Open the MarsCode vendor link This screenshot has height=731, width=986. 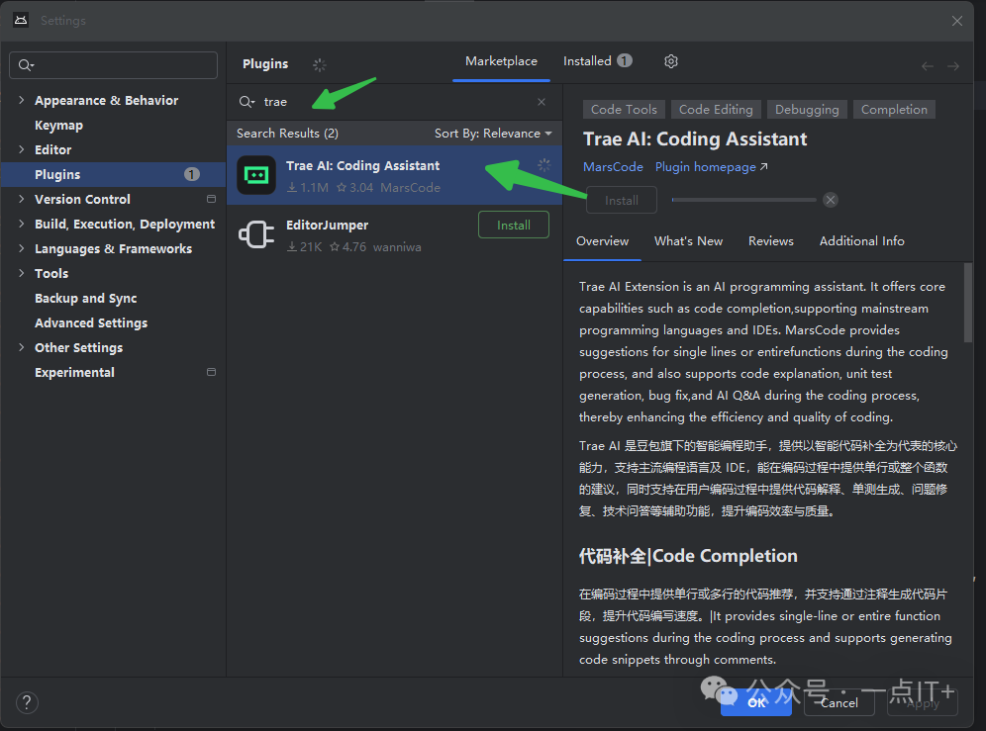pyautogui.click(x=613, y=166)
